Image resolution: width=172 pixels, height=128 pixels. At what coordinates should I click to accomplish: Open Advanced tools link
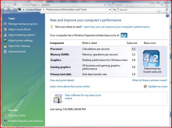coord(17,51)
